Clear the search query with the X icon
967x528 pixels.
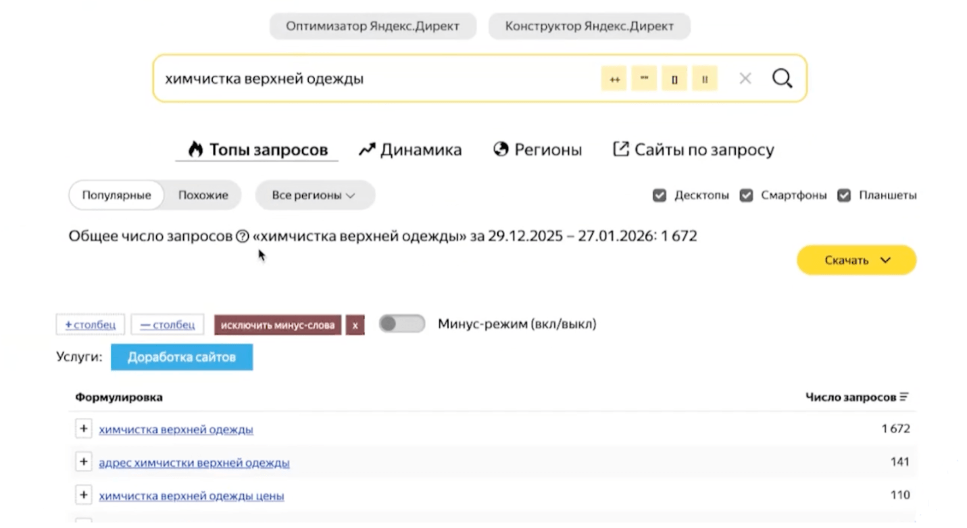[x=745, y=79]
